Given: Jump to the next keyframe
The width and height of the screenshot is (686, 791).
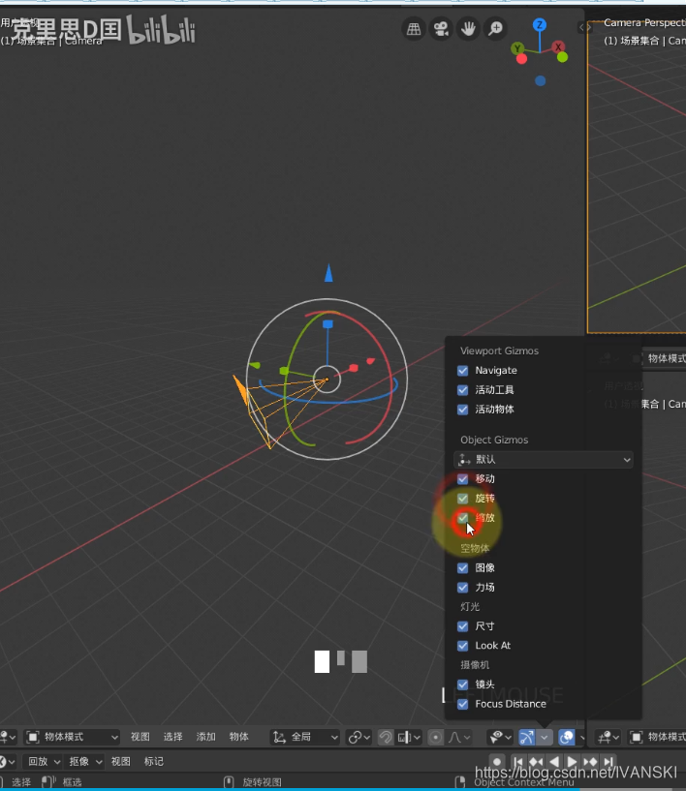Looking at the screenshot, I should pos(590,761).
